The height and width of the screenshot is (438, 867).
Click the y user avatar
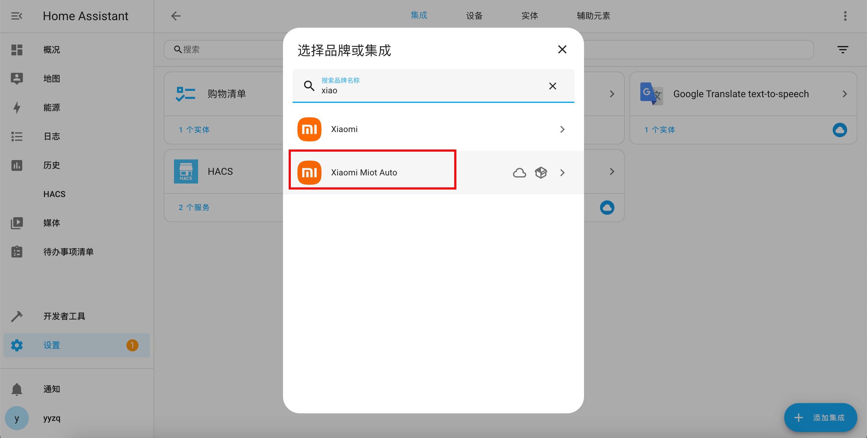(17, 418)
